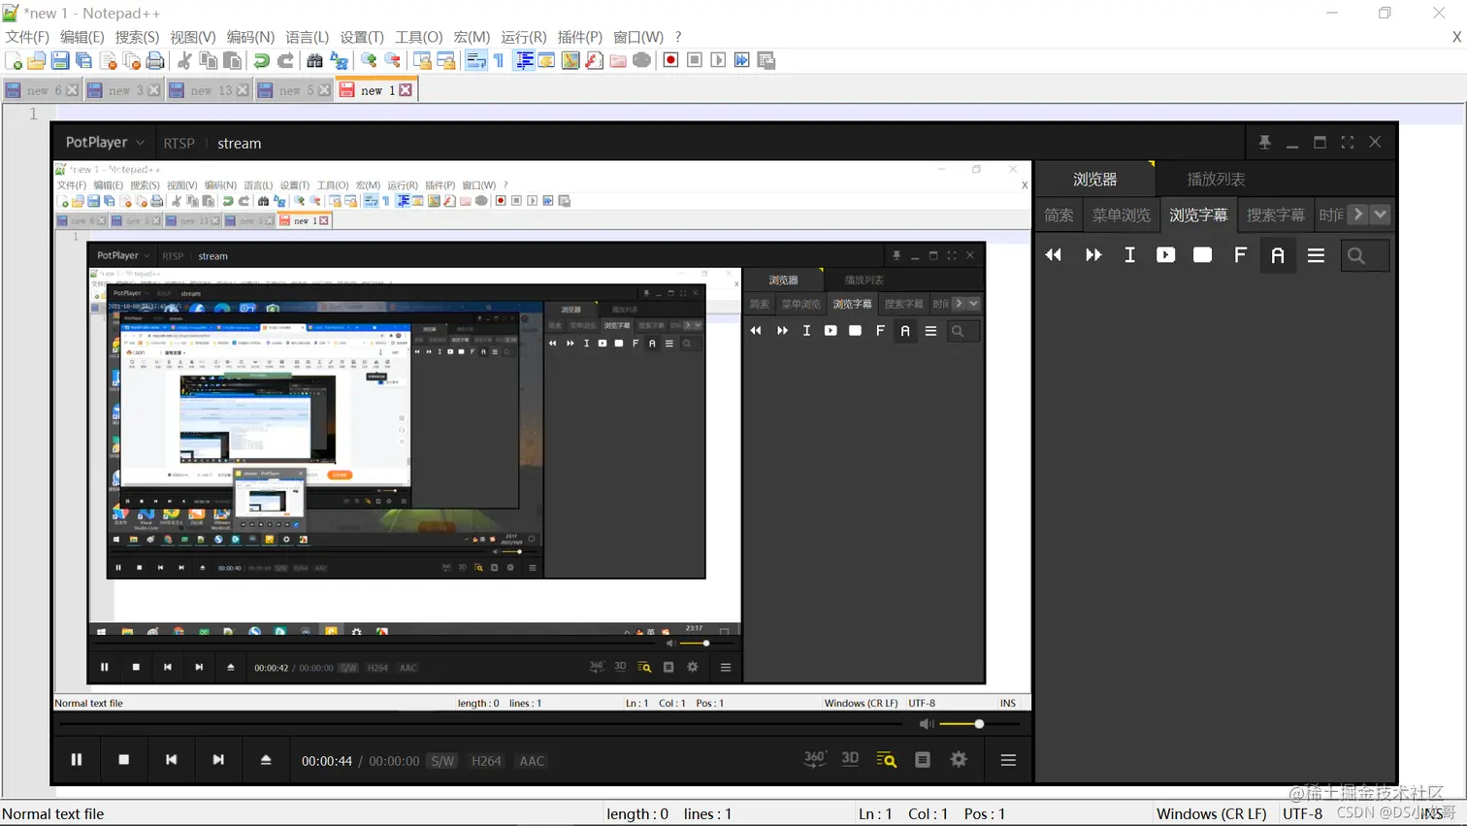Undo with the green arrow icon
Image resolution: width=1467 pixels, height=826 pixels.
tap(261, 60)
